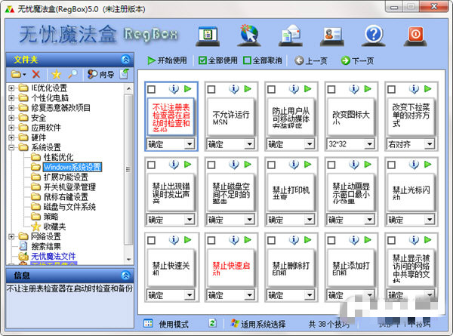Open the calculator-style tool icon in header
453x336 pixels.
208,35
